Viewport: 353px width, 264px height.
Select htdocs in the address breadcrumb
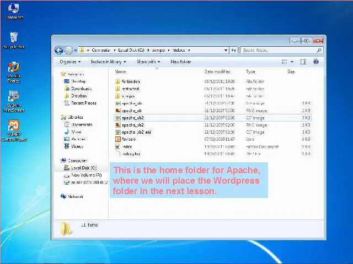click(179, 50)
